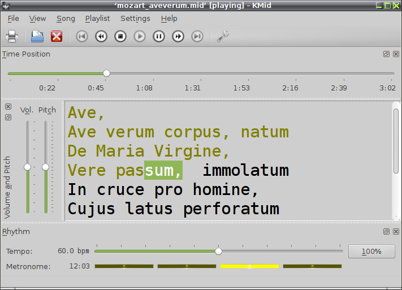Fast forward the song
The width and height of the screenshot is (402, 290).
coord(178,36)
